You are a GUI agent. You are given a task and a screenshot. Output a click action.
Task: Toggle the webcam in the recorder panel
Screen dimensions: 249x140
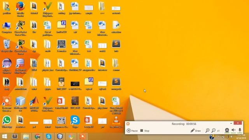coord(227,130)
